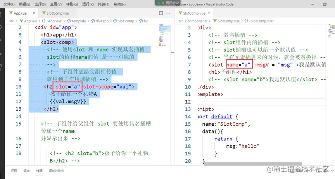
Task: Click the <slot-comp> opening tag
Action: coord(57,42)
